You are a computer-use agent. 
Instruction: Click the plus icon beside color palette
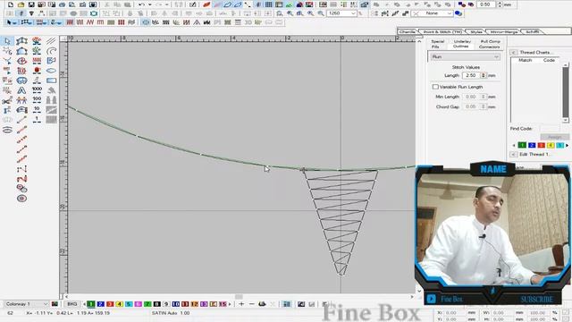pyautogui.click(x=241, y=304)
